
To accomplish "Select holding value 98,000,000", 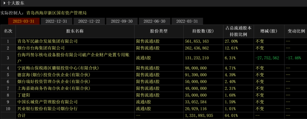I will [196, 68].
